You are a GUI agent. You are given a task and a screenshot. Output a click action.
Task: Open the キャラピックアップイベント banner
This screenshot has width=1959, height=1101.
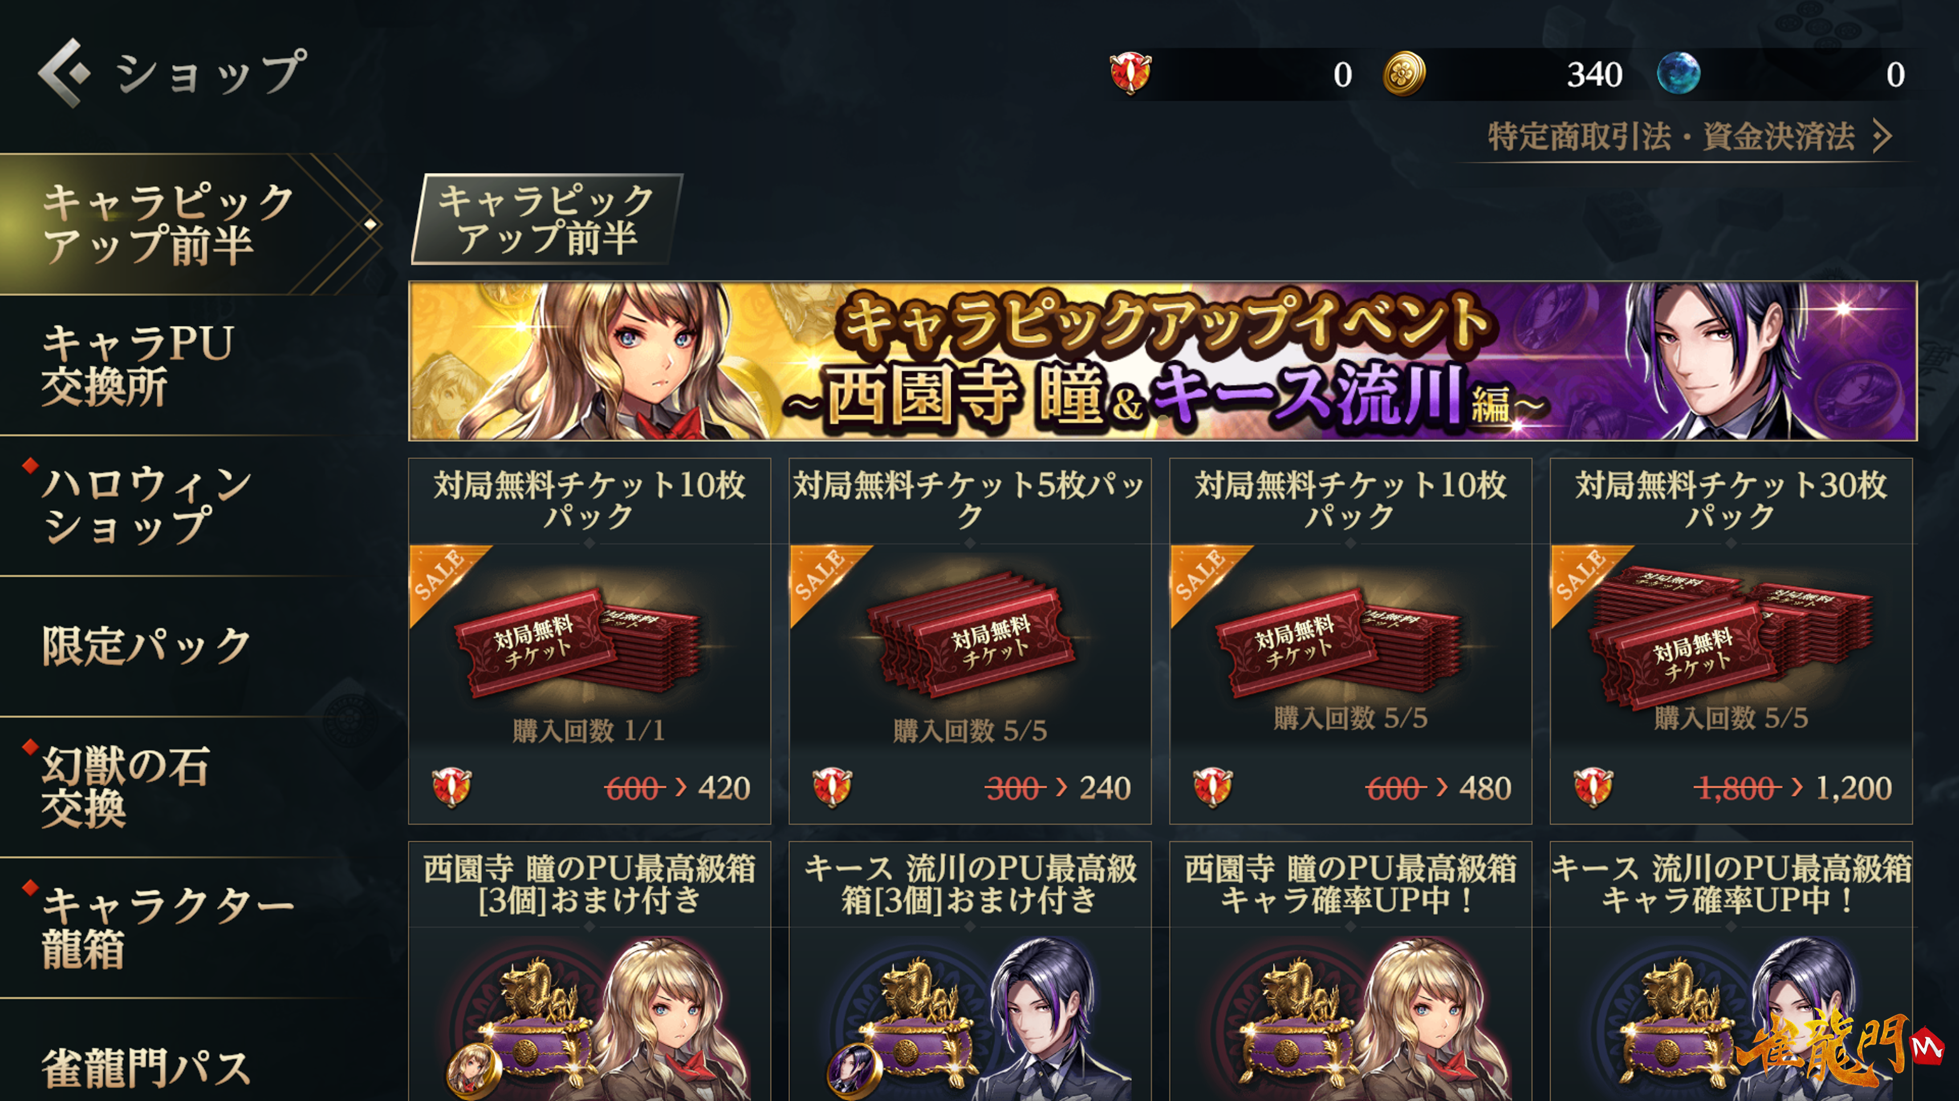pos(1163,361)
